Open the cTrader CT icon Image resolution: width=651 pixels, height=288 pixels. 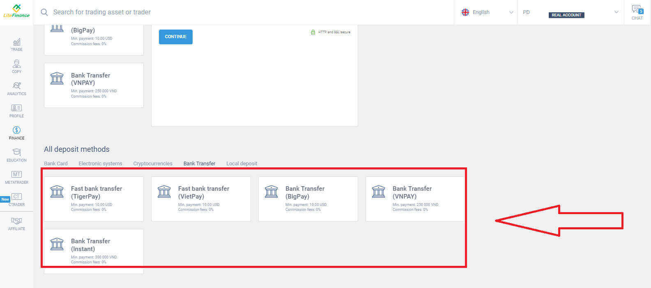17,197
